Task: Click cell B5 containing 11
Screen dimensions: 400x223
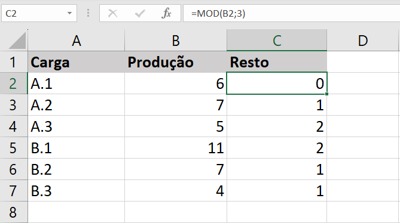Action: pyautogui.click(x=176, y=148)
